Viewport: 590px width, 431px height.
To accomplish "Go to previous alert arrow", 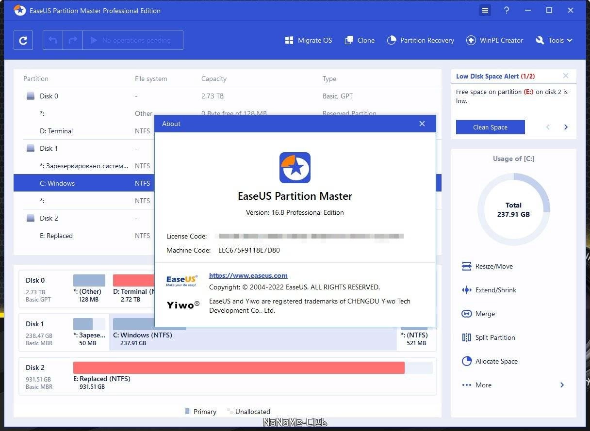I will [548, 127].
